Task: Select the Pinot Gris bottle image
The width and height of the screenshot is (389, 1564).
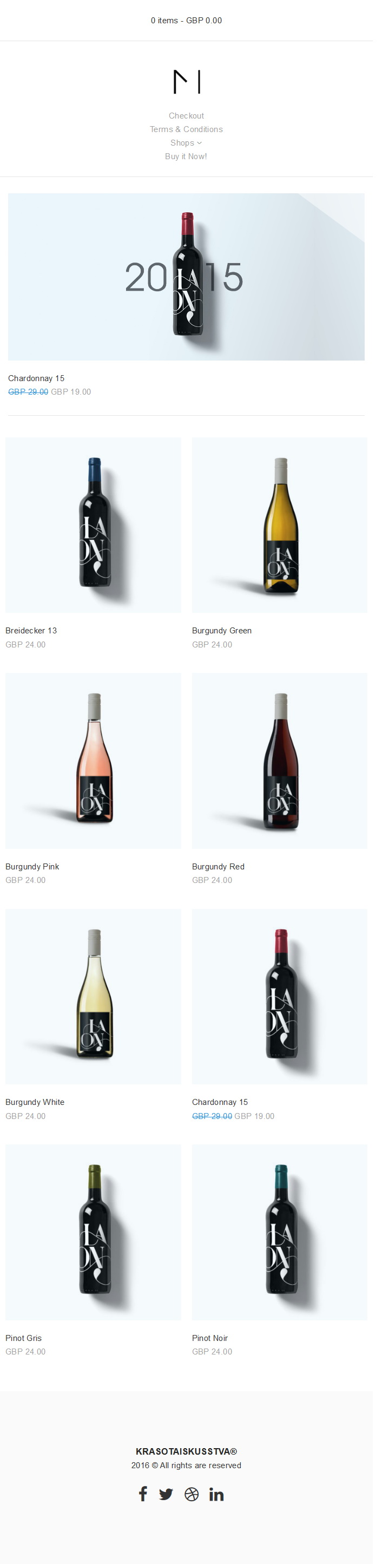Action: coord(93,1233)
